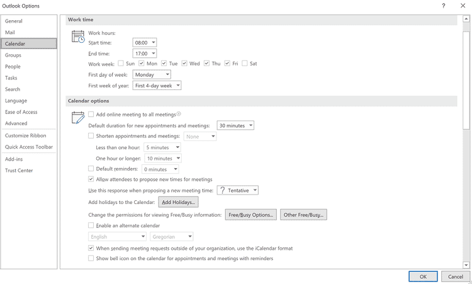Click Cancel to discard changes
The width and height of the screenshot is (472, 284).
coord(456,276)
